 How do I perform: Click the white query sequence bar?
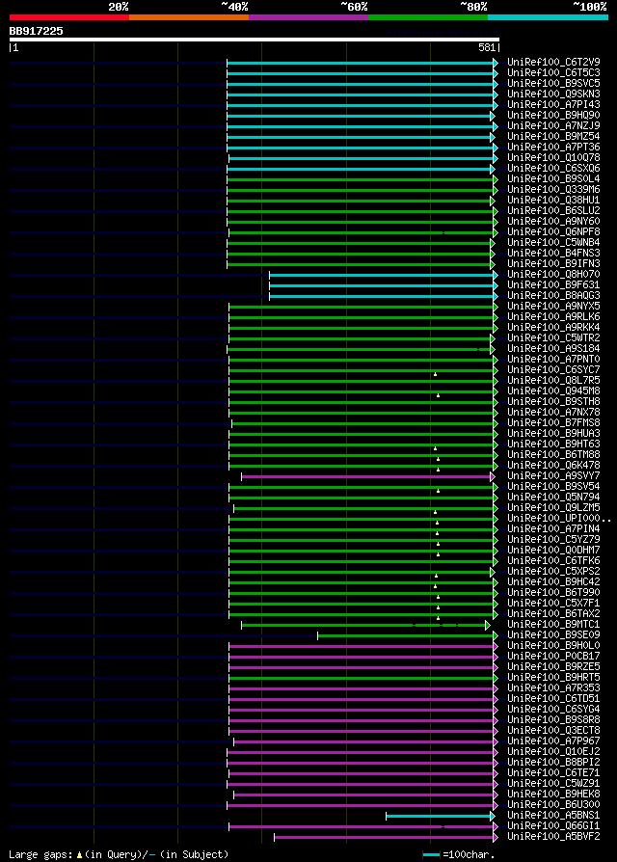[x=255, y=40]
